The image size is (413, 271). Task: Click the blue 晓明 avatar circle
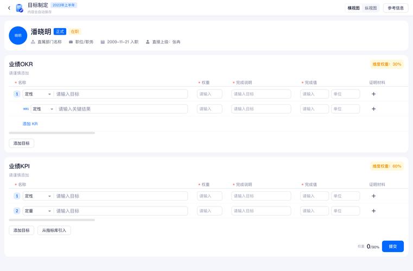18,36
